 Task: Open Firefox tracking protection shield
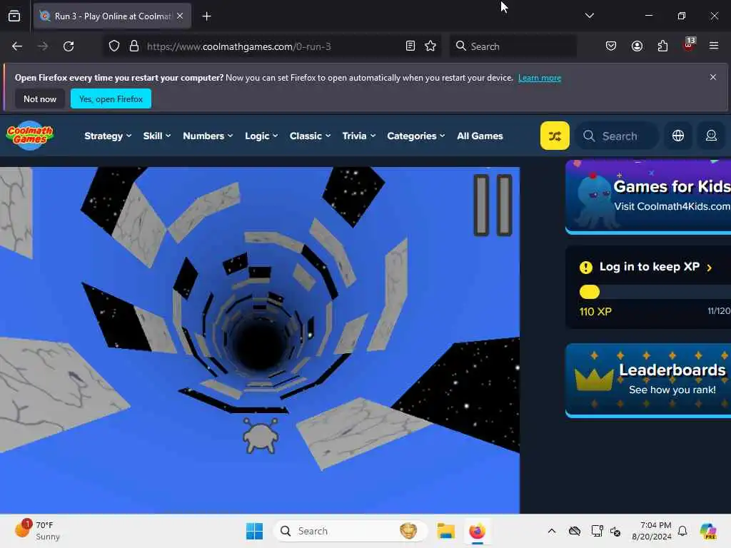(x=114, y=46)
